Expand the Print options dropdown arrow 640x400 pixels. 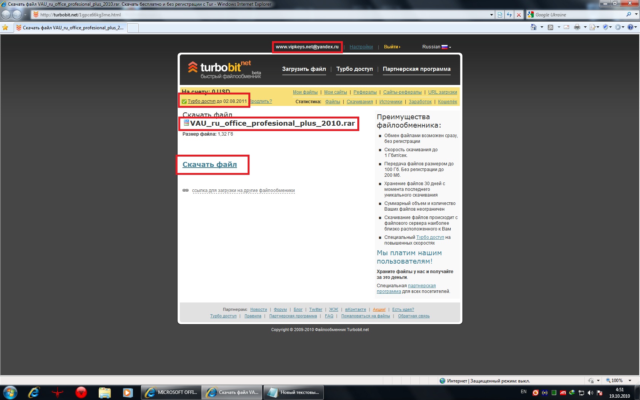(585, 27)
